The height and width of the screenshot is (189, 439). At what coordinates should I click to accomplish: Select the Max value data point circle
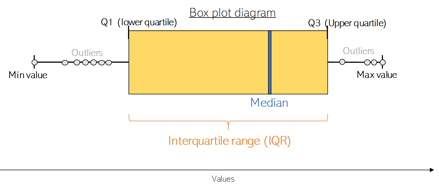pos(383,62)
